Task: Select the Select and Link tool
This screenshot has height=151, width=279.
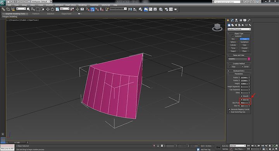Action: [3, 9]
